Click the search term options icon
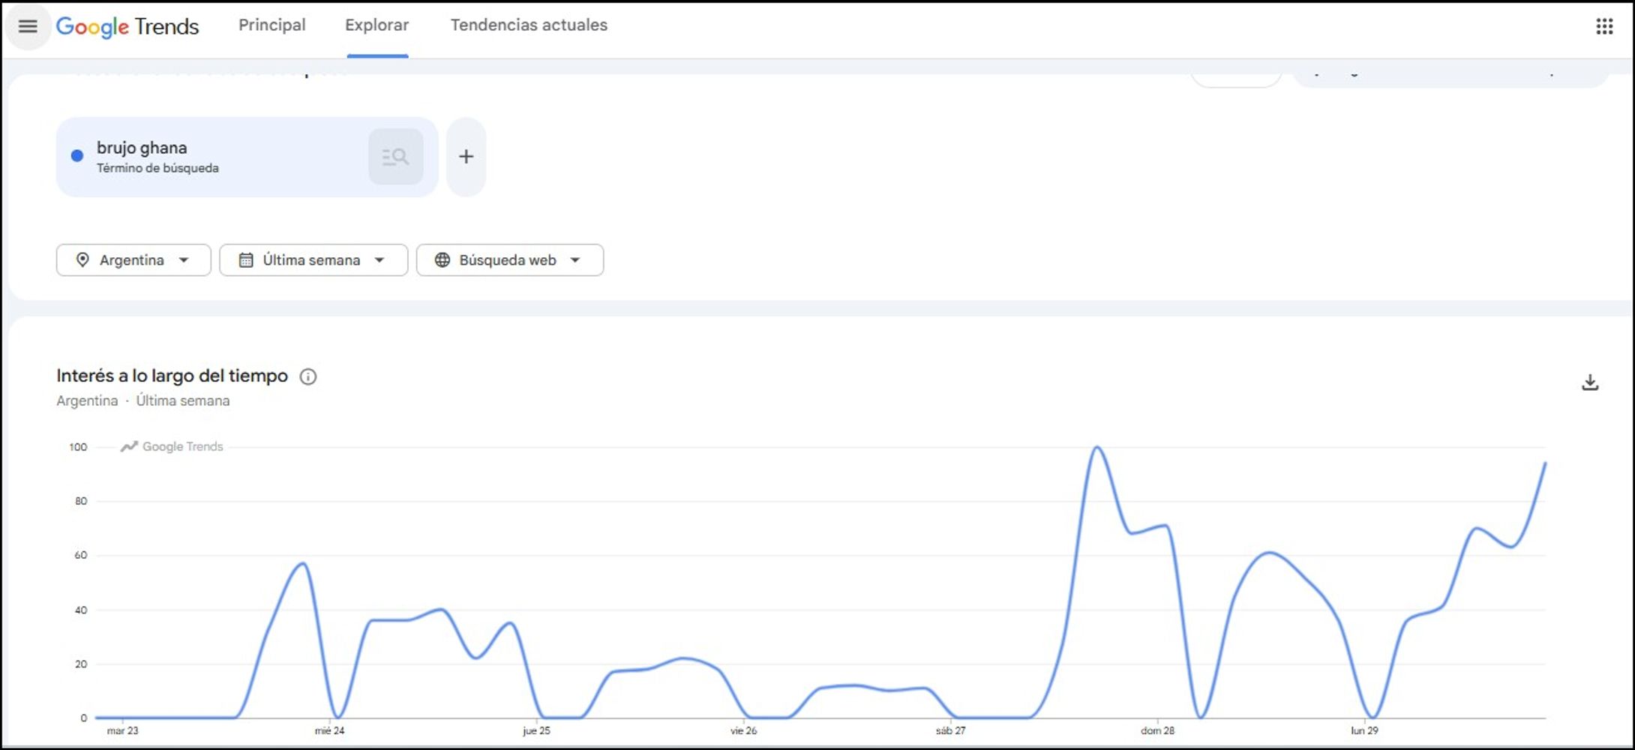1635x750 pixels. click(395, 157)
